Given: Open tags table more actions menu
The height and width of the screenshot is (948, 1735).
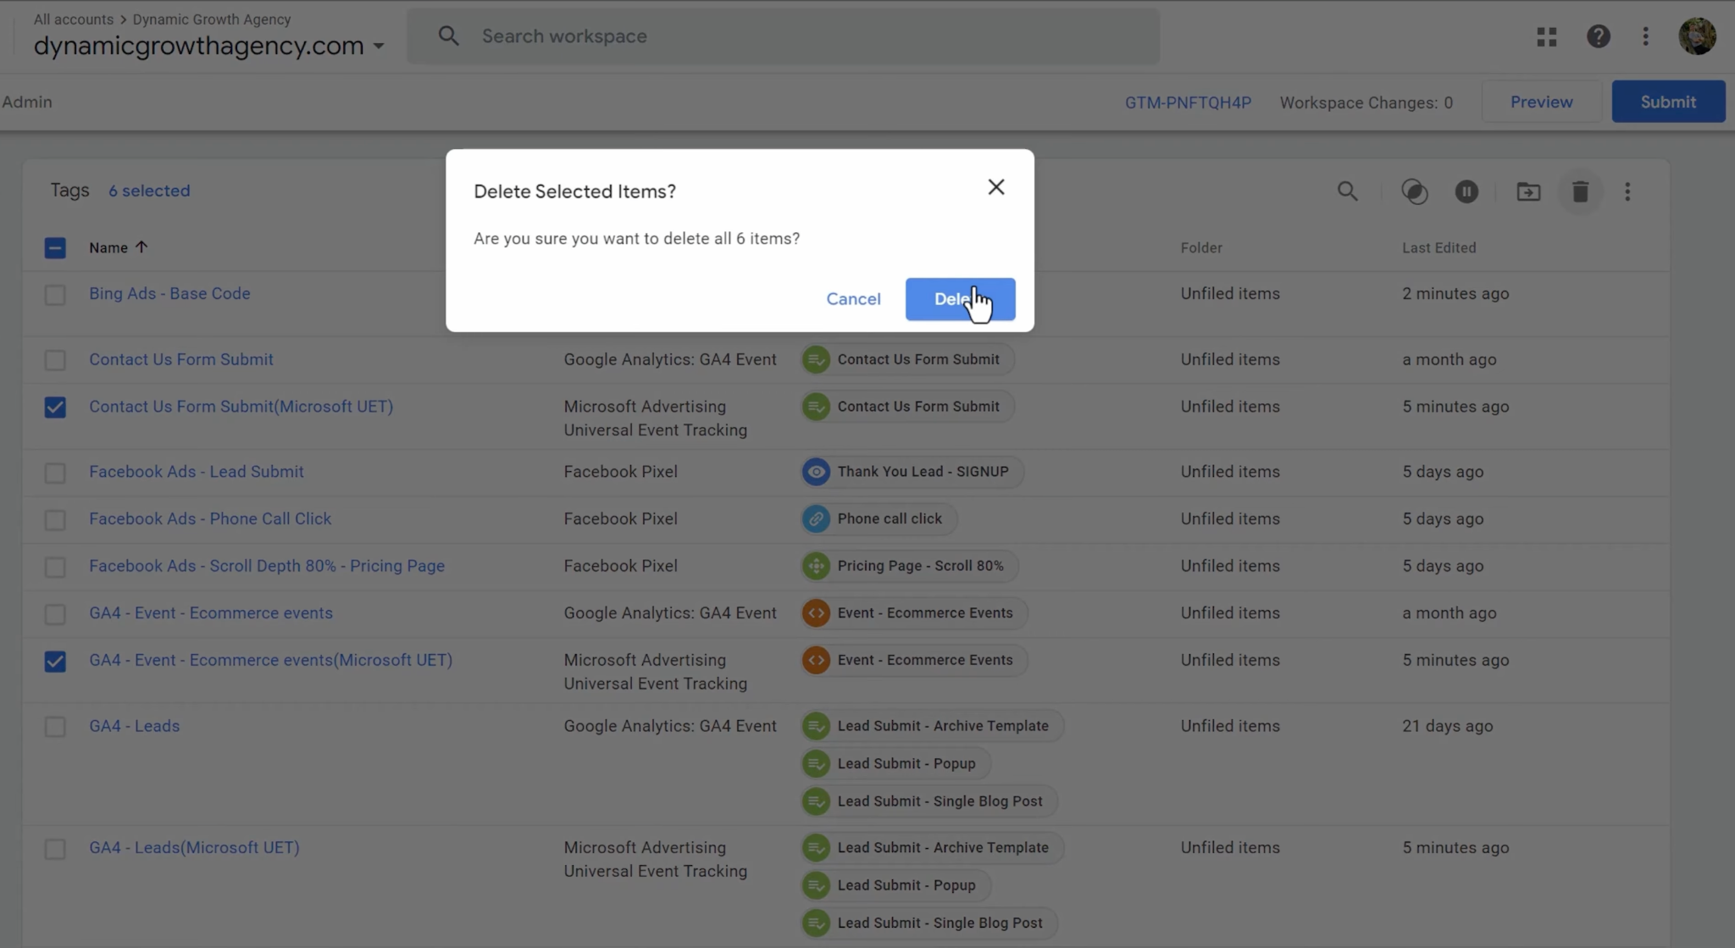Looking at the screenshot, I should tap(1627, 191).
